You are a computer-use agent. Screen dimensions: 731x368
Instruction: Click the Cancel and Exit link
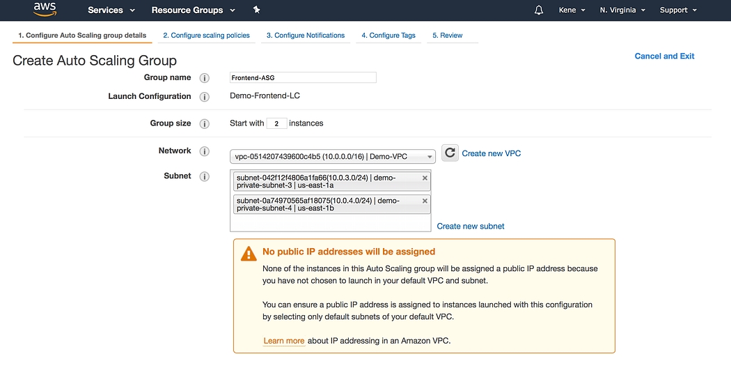pos(664,56)
